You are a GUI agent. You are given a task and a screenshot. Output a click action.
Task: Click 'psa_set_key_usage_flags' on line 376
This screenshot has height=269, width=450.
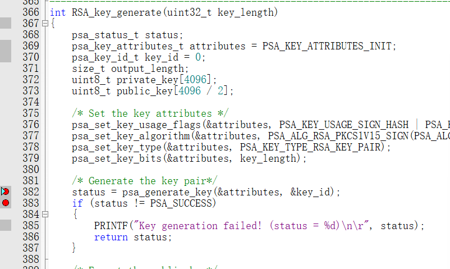tap(136, 125)
